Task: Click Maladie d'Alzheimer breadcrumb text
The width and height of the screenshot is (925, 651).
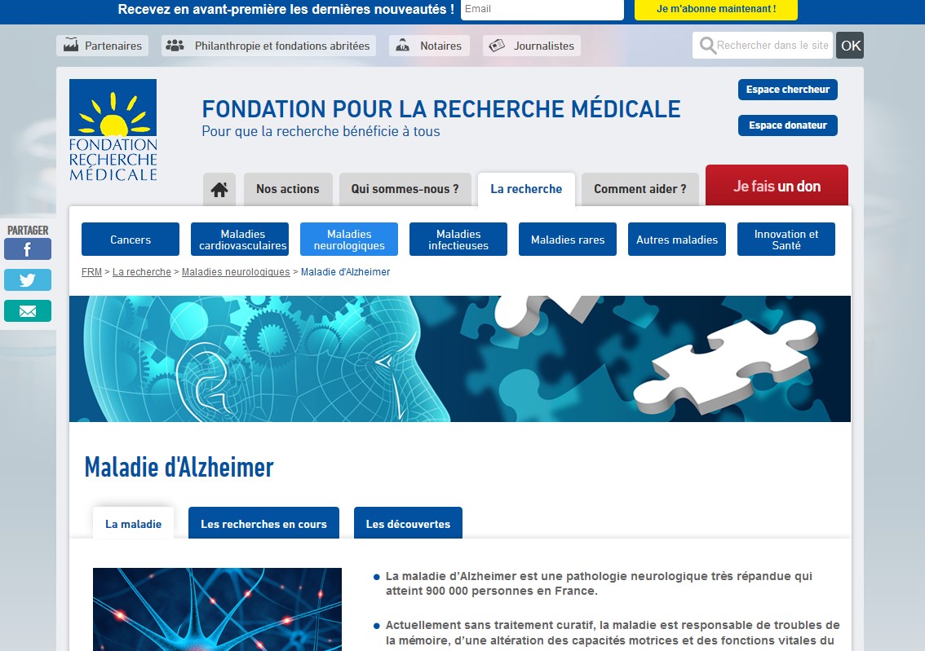Action: [345, 272]
